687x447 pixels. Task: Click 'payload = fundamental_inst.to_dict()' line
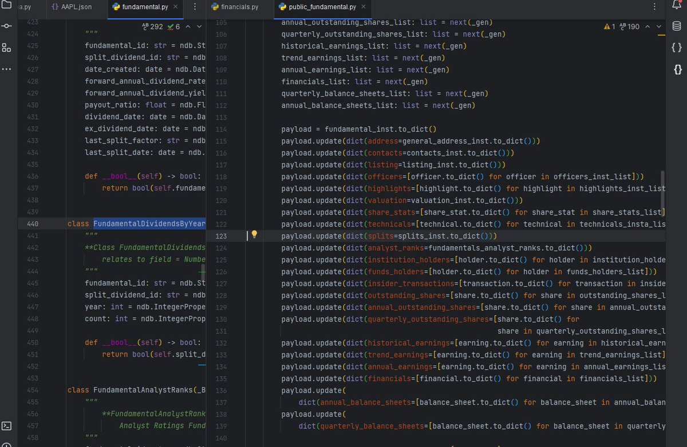point(358,129)
